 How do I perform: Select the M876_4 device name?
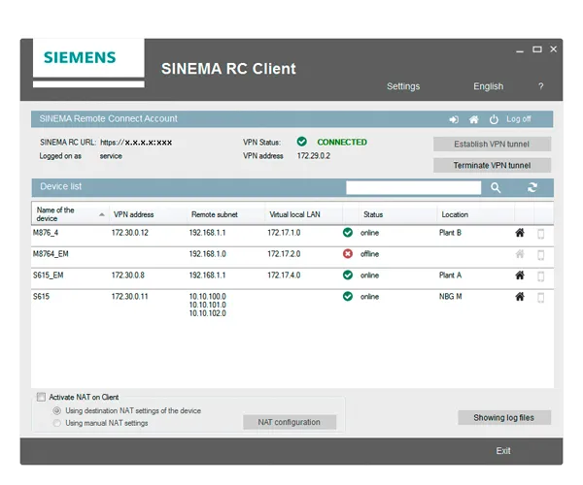coord(46,233)
